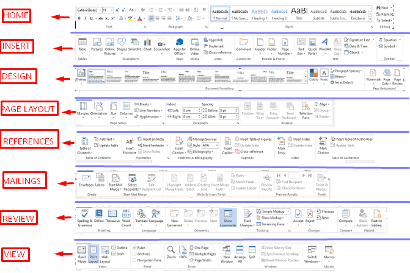
Task: Click Insert Table of Figures
Action: pyautogui.click(x=254, y=139)
